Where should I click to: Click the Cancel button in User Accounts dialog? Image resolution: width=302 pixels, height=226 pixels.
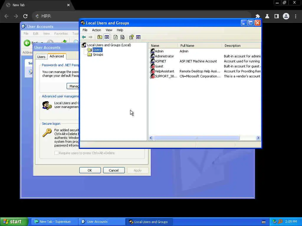(114, 170)
